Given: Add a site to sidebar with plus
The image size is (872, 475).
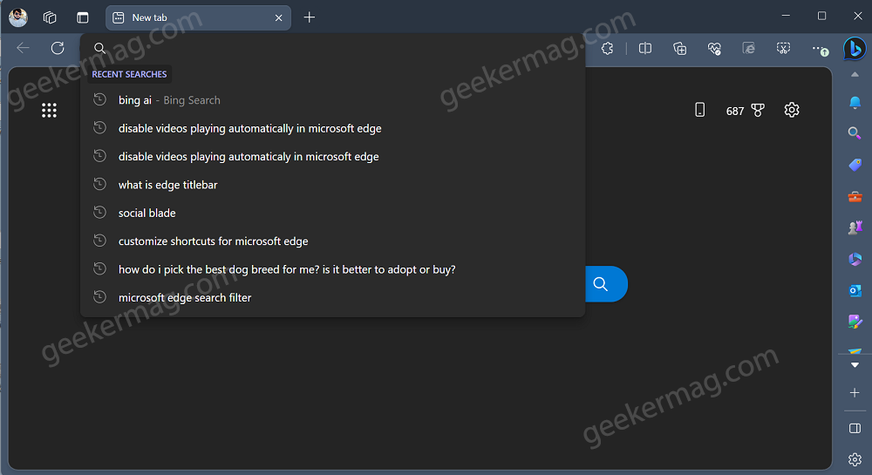Looking at the screenshot, I should point(855,393).
